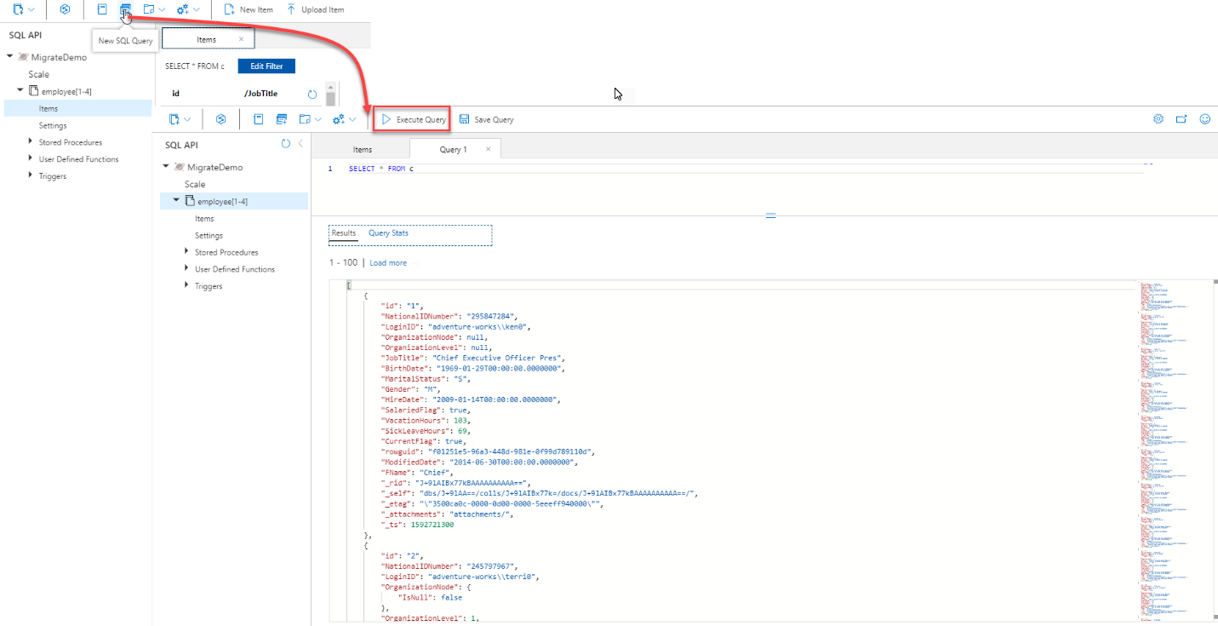This screenshot has height=626, width=1218.
Task: Select the Query 1 tab
Action: click(x=453, y=150)
